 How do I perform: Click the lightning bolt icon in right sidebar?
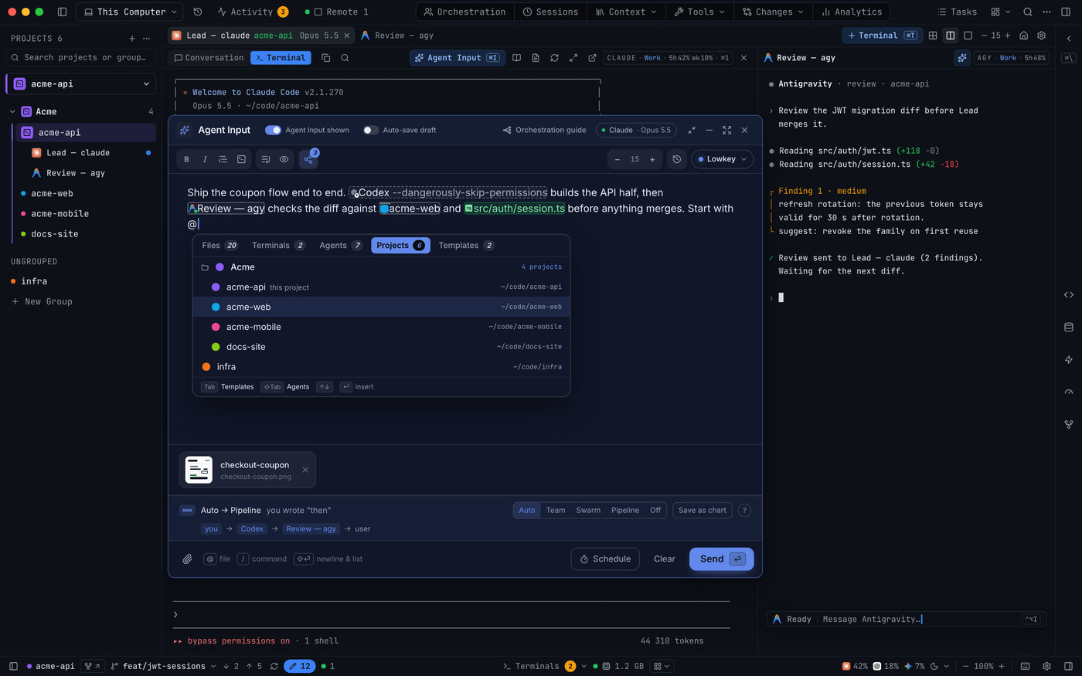tap(1069, 359)
